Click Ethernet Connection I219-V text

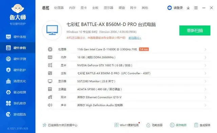click(x=99, y=97)
